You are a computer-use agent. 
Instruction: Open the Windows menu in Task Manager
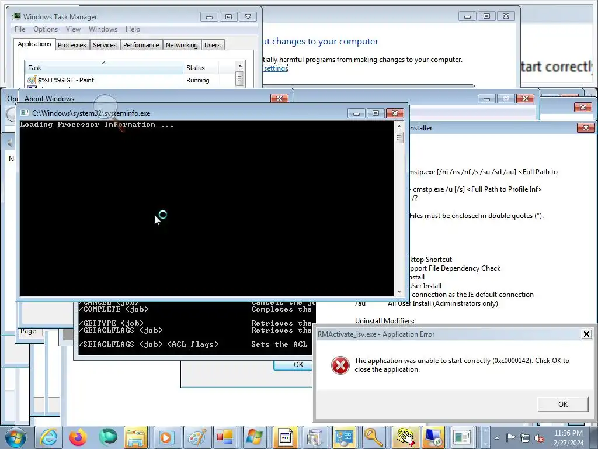point(103,29)
